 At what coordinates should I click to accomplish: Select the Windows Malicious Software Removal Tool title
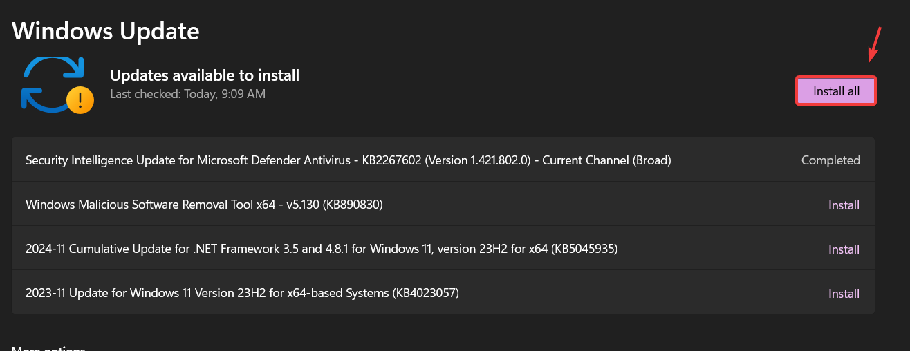(x=204, y=205)
